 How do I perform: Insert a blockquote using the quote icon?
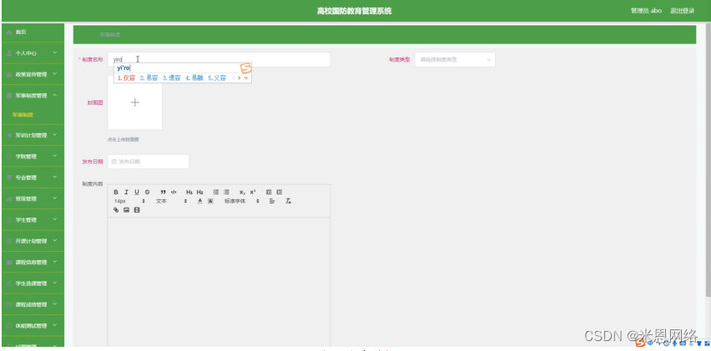tap(164, 192)
